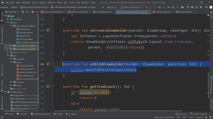Click the override gutter icon on line 40
This screenshot has height=119, width=213.
48,30
